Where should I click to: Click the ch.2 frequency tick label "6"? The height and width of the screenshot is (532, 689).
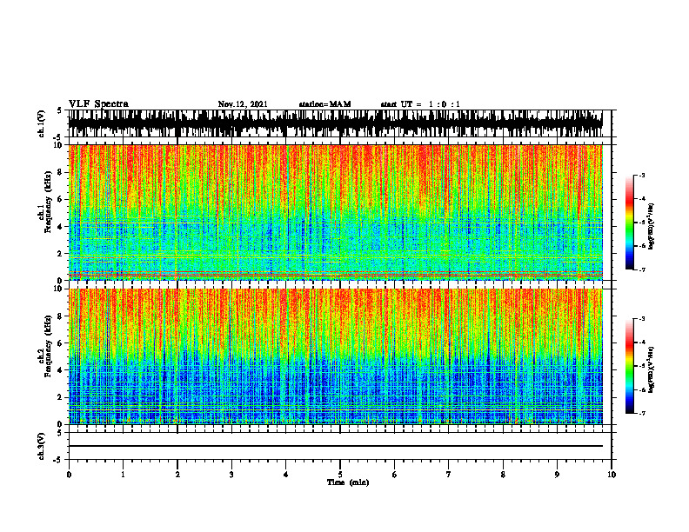[x=60, y=343]
